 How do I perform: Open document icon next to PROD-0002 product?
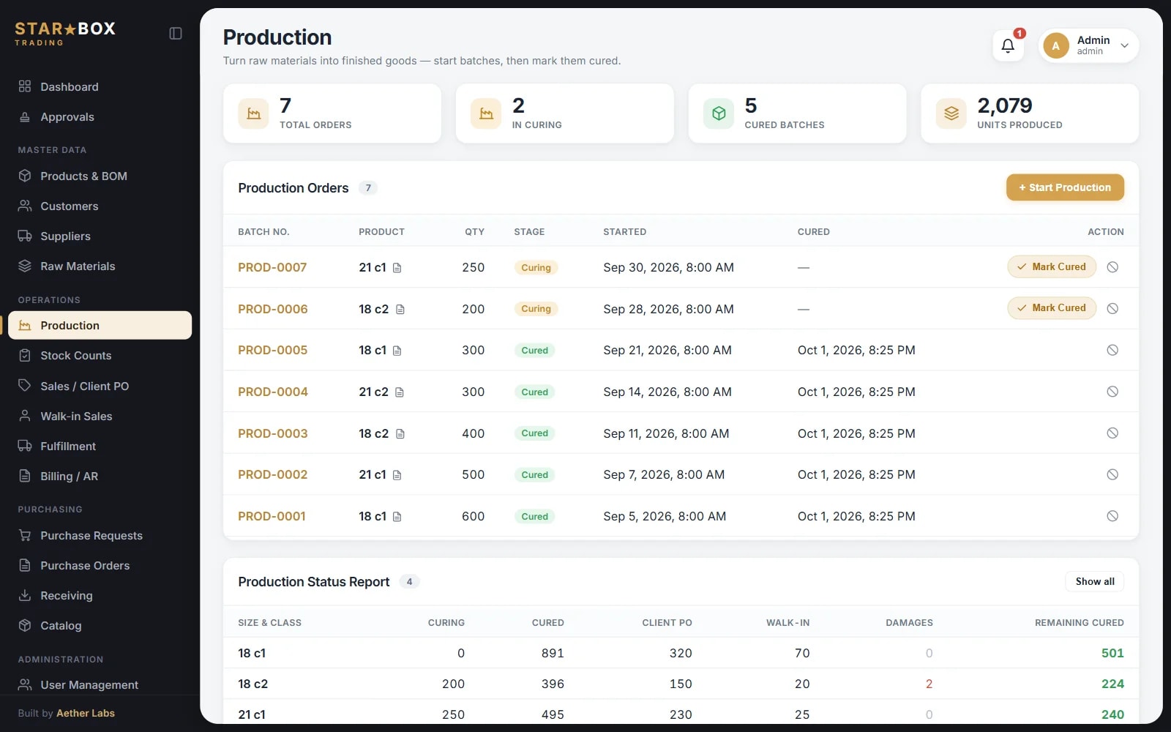click(397, 475)
